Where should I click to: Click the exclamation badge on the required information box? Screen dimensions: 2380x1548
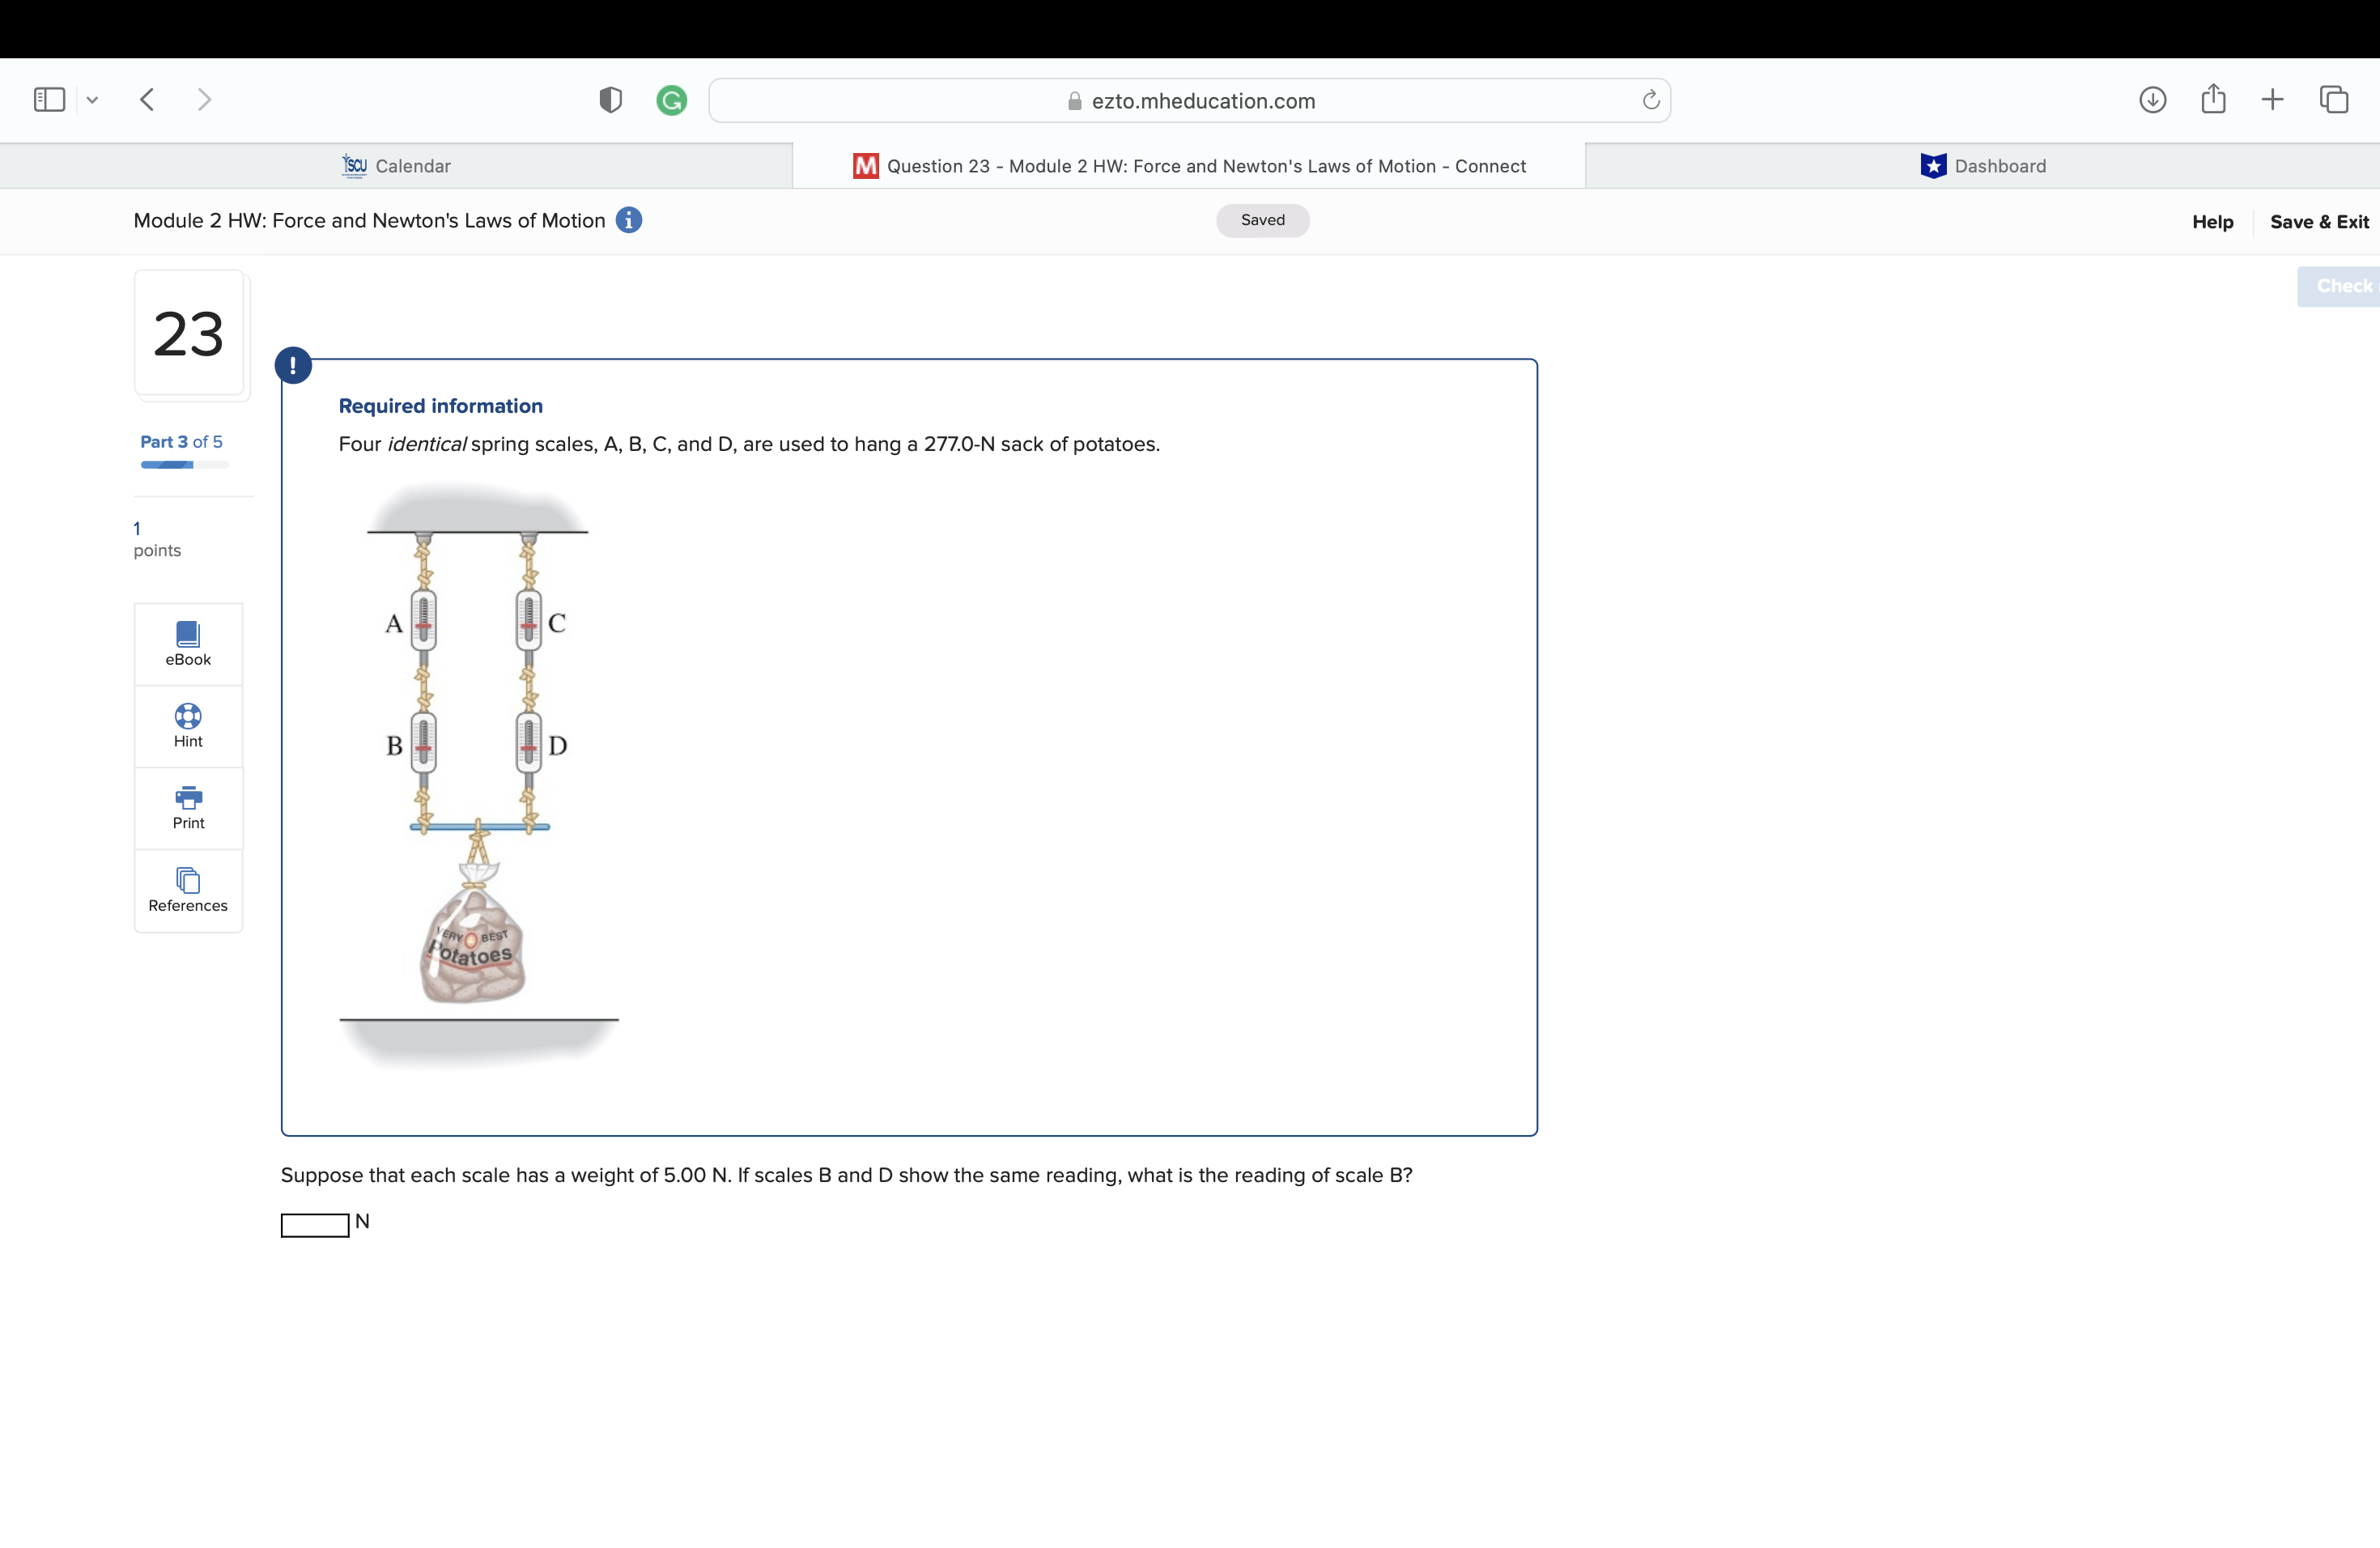coord(293,365)
